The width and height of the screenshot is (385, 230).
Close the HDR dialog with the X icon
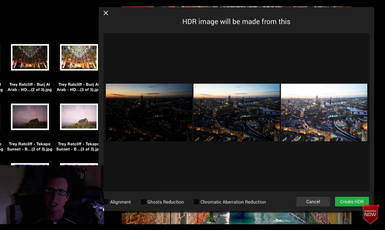(x=106, y=13)
